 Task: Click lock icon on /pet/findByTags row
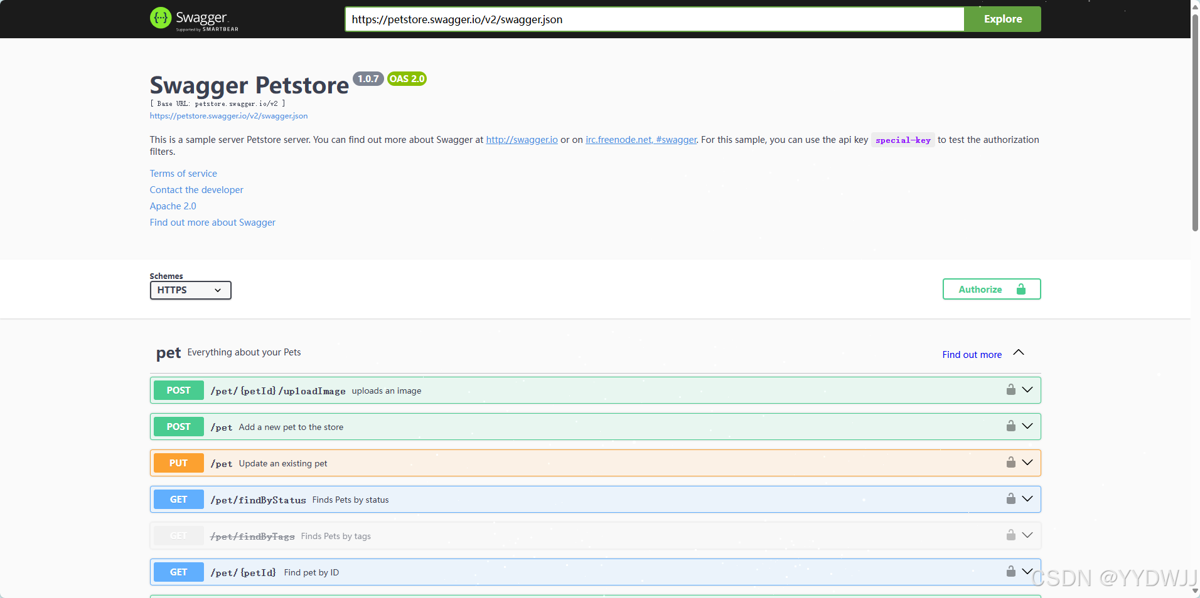1010,535
